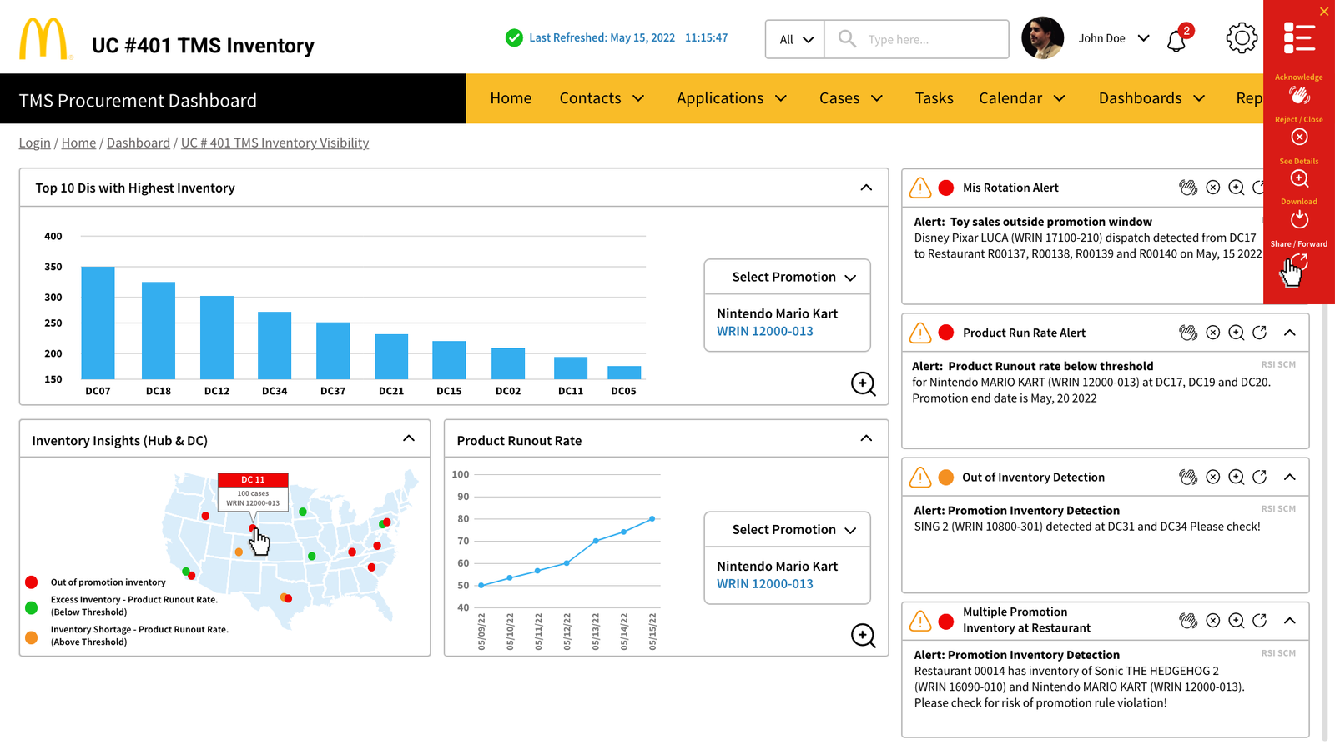Click red Out of promotion inventory legend dot
This screenshot has width=1335, height=750.
coord(31,582)
